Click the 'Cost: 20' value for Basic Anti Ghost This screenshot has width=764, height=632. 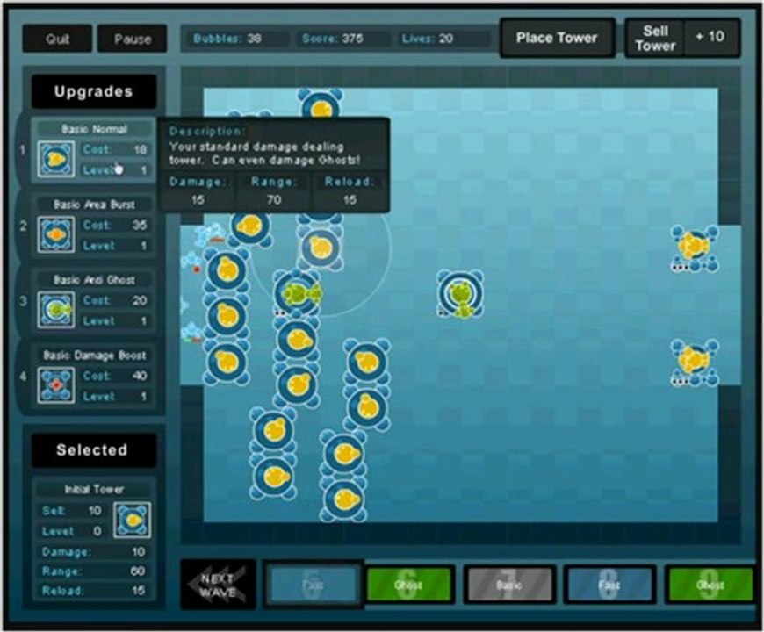pyautogui.click(x=114, y=300)
